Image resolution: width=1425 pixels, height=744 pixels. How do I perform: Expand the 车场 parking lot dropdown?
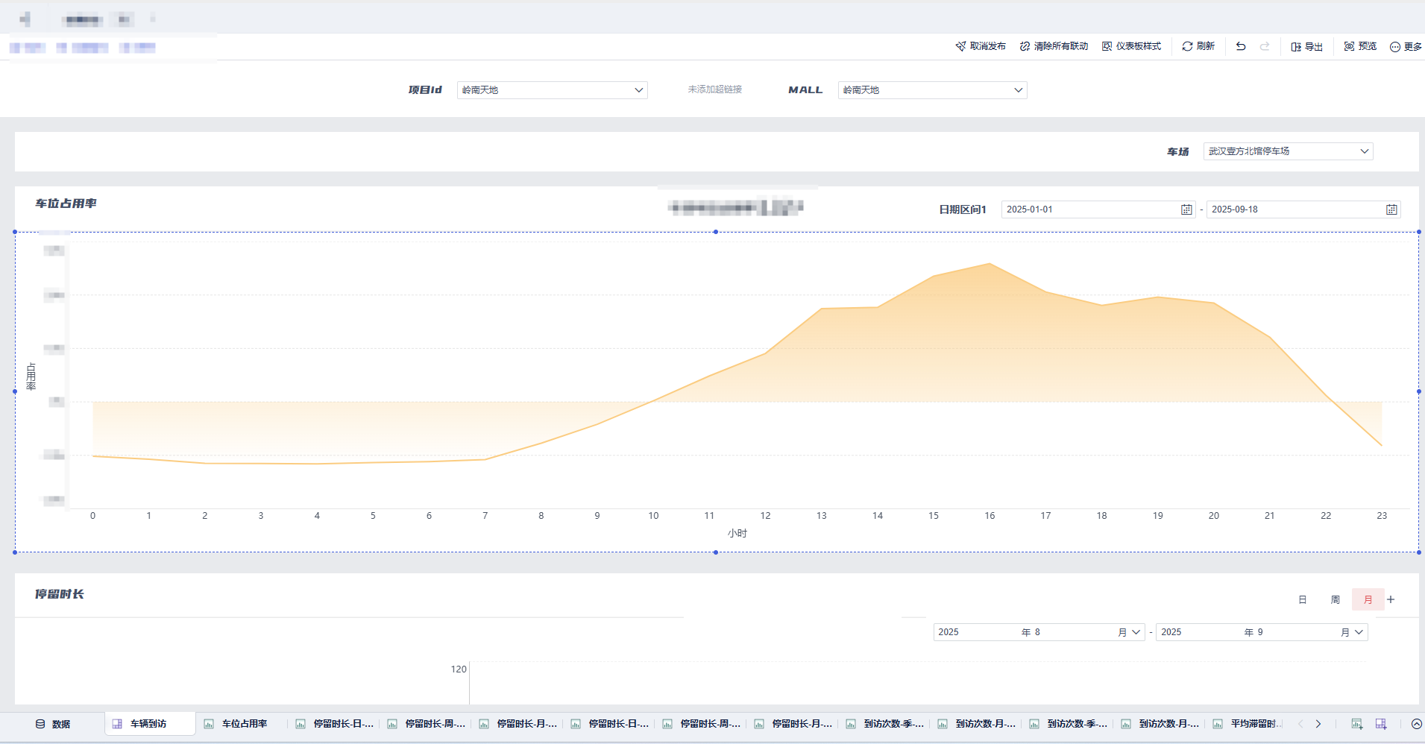pyautogui.click(x=1288, y=151)
